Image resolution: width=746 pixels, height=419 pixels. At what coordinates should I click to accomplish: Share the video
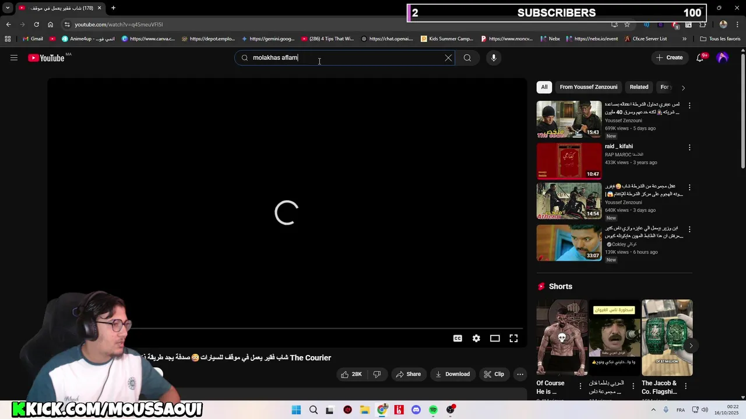pos(408,374)
